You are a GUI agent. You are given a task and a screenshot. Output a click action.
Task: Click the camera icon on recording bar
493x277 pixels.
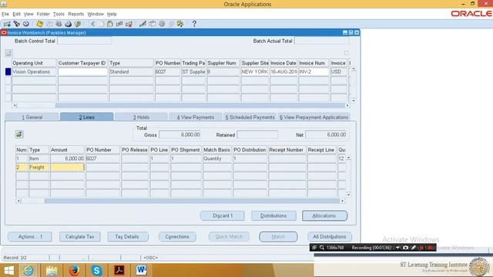(x=405, y=248)
